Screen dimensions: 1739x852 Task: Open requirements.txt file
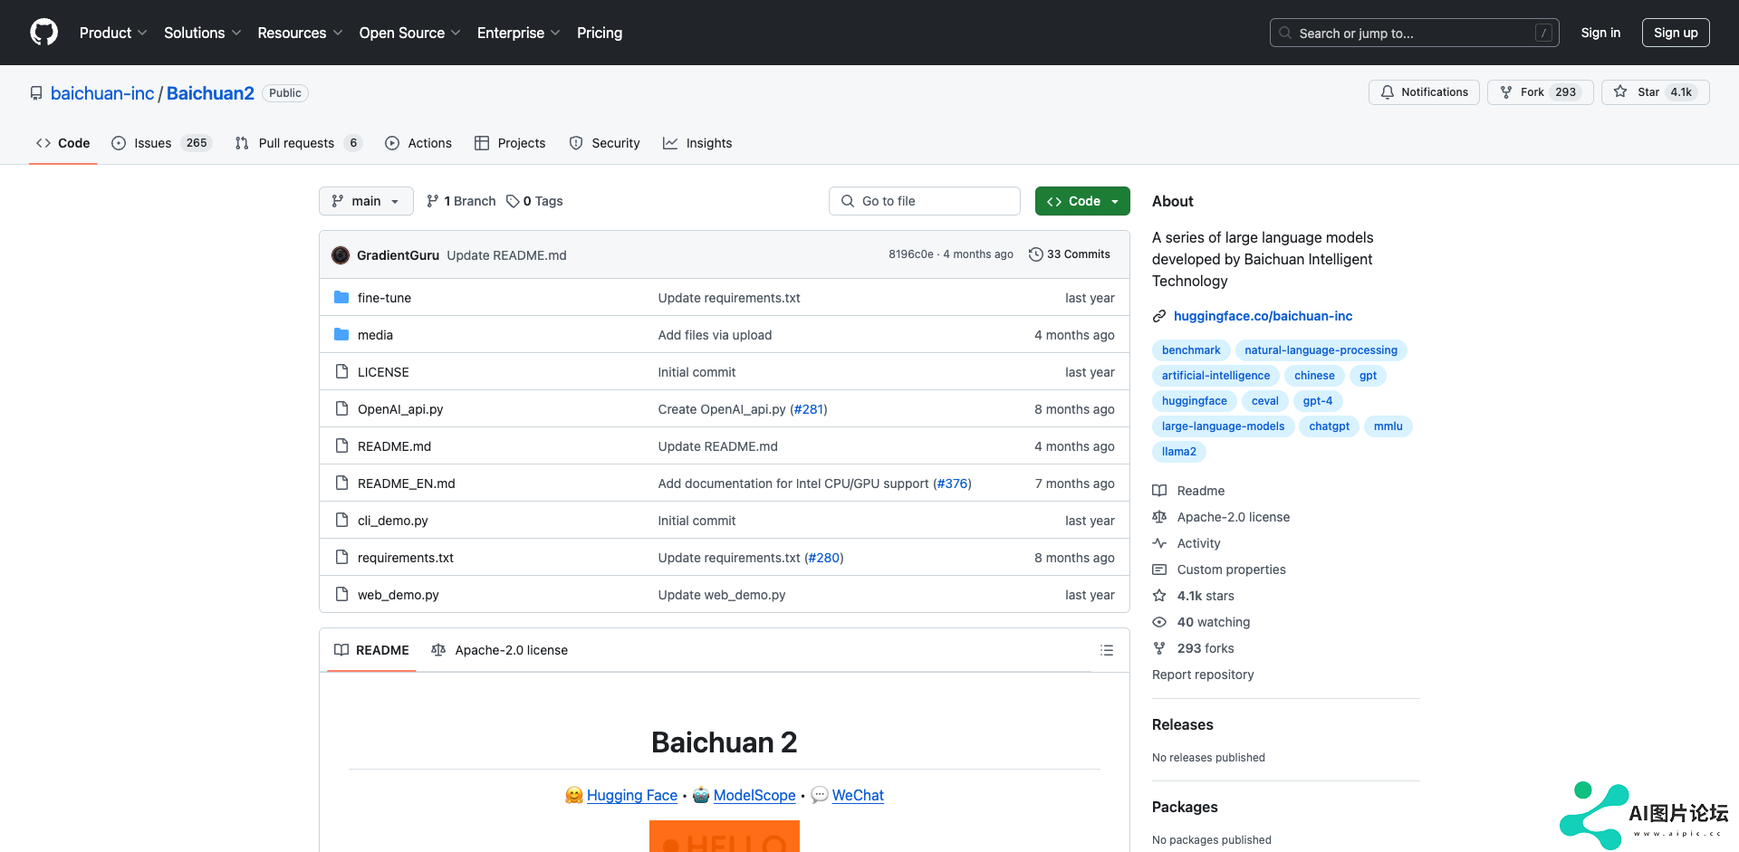[x=406, y=558]
